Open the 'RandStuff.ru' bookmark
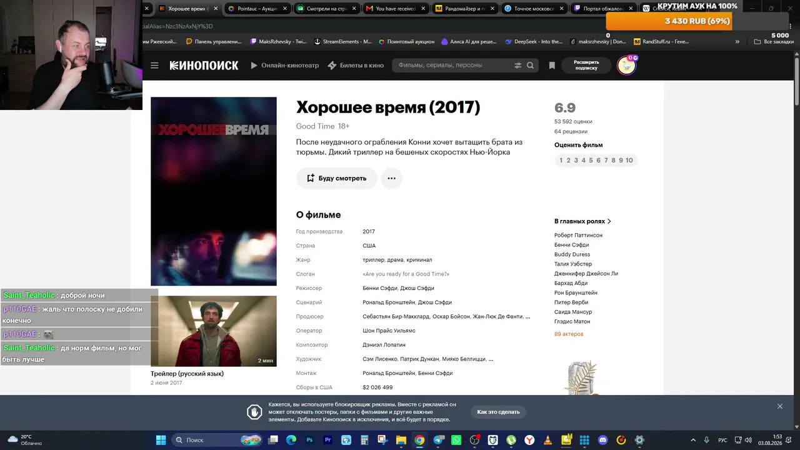Image resolution: width=800 pixels, height=450 pixels. click(661, 42)
